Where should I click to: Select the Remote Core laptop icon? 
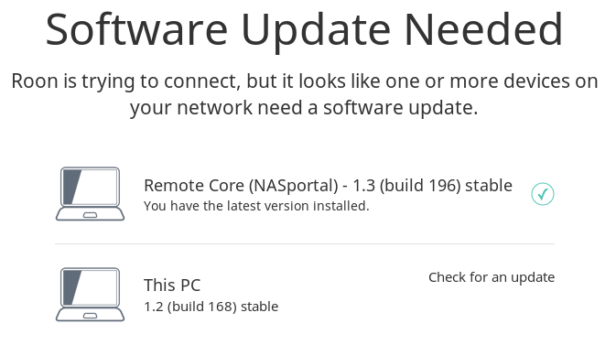[90, 194]
